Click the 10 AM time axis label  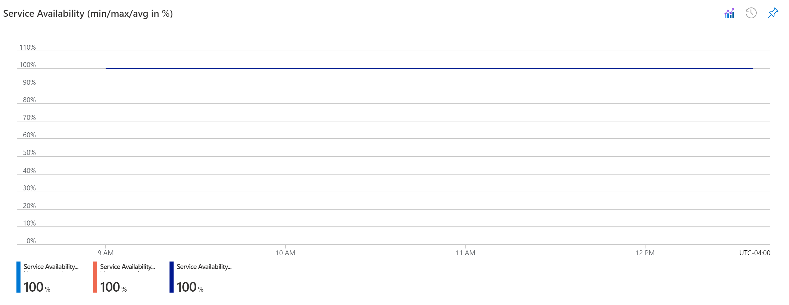tap(285, 253)
